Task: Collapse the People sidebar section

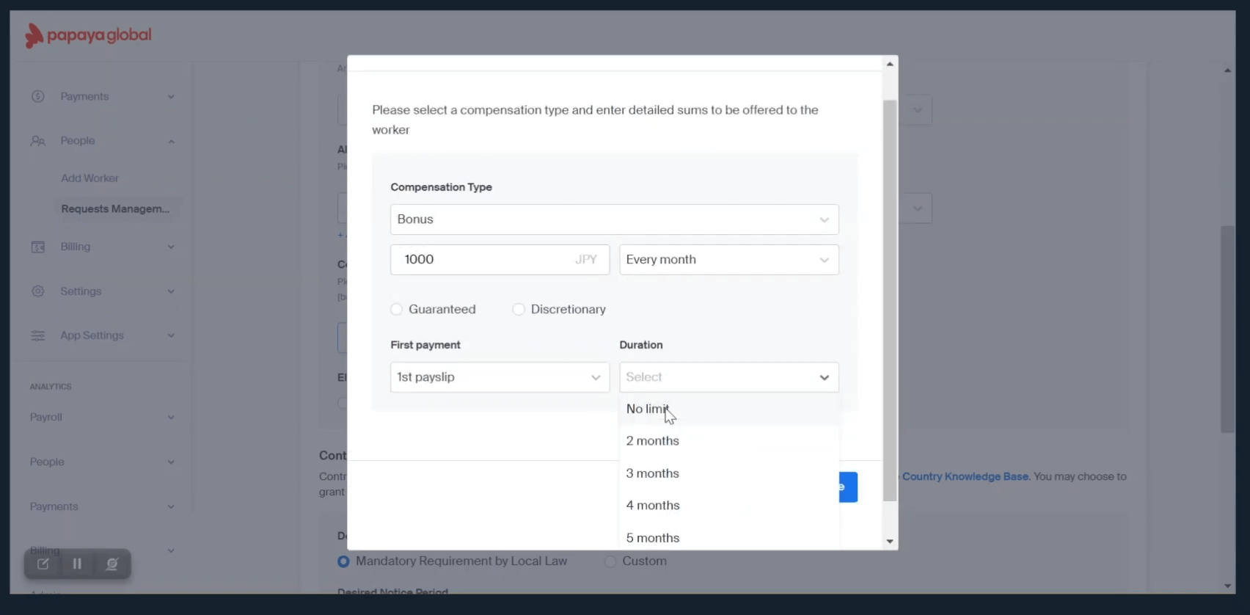Action: coord(171,141)
